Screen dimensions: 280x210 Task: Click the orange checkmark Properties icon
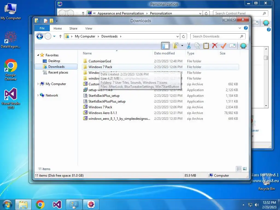click(223, 46)
